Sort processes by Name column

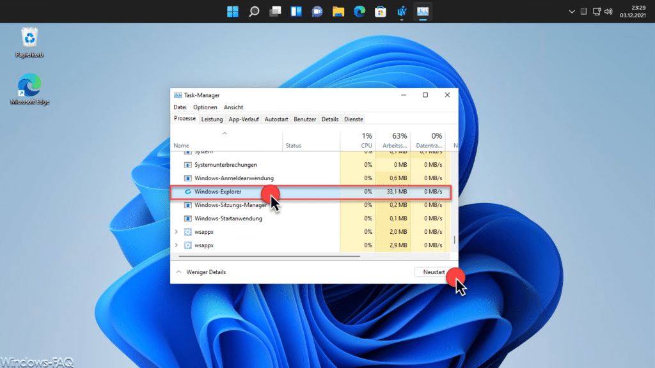[x=226, y=140]
